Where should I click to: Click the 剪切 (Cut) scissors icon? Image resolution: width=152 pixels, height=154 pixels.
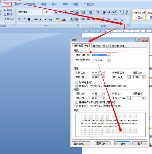5,10
